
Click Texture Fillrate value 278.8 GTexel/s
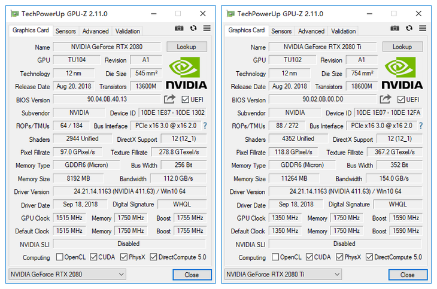point(179,152)
